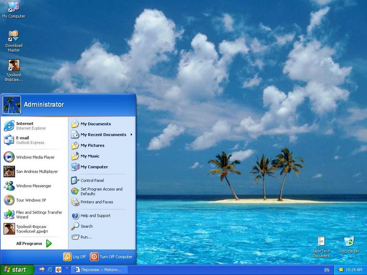Expand My Recent Documents submenu

click(102, 135)
